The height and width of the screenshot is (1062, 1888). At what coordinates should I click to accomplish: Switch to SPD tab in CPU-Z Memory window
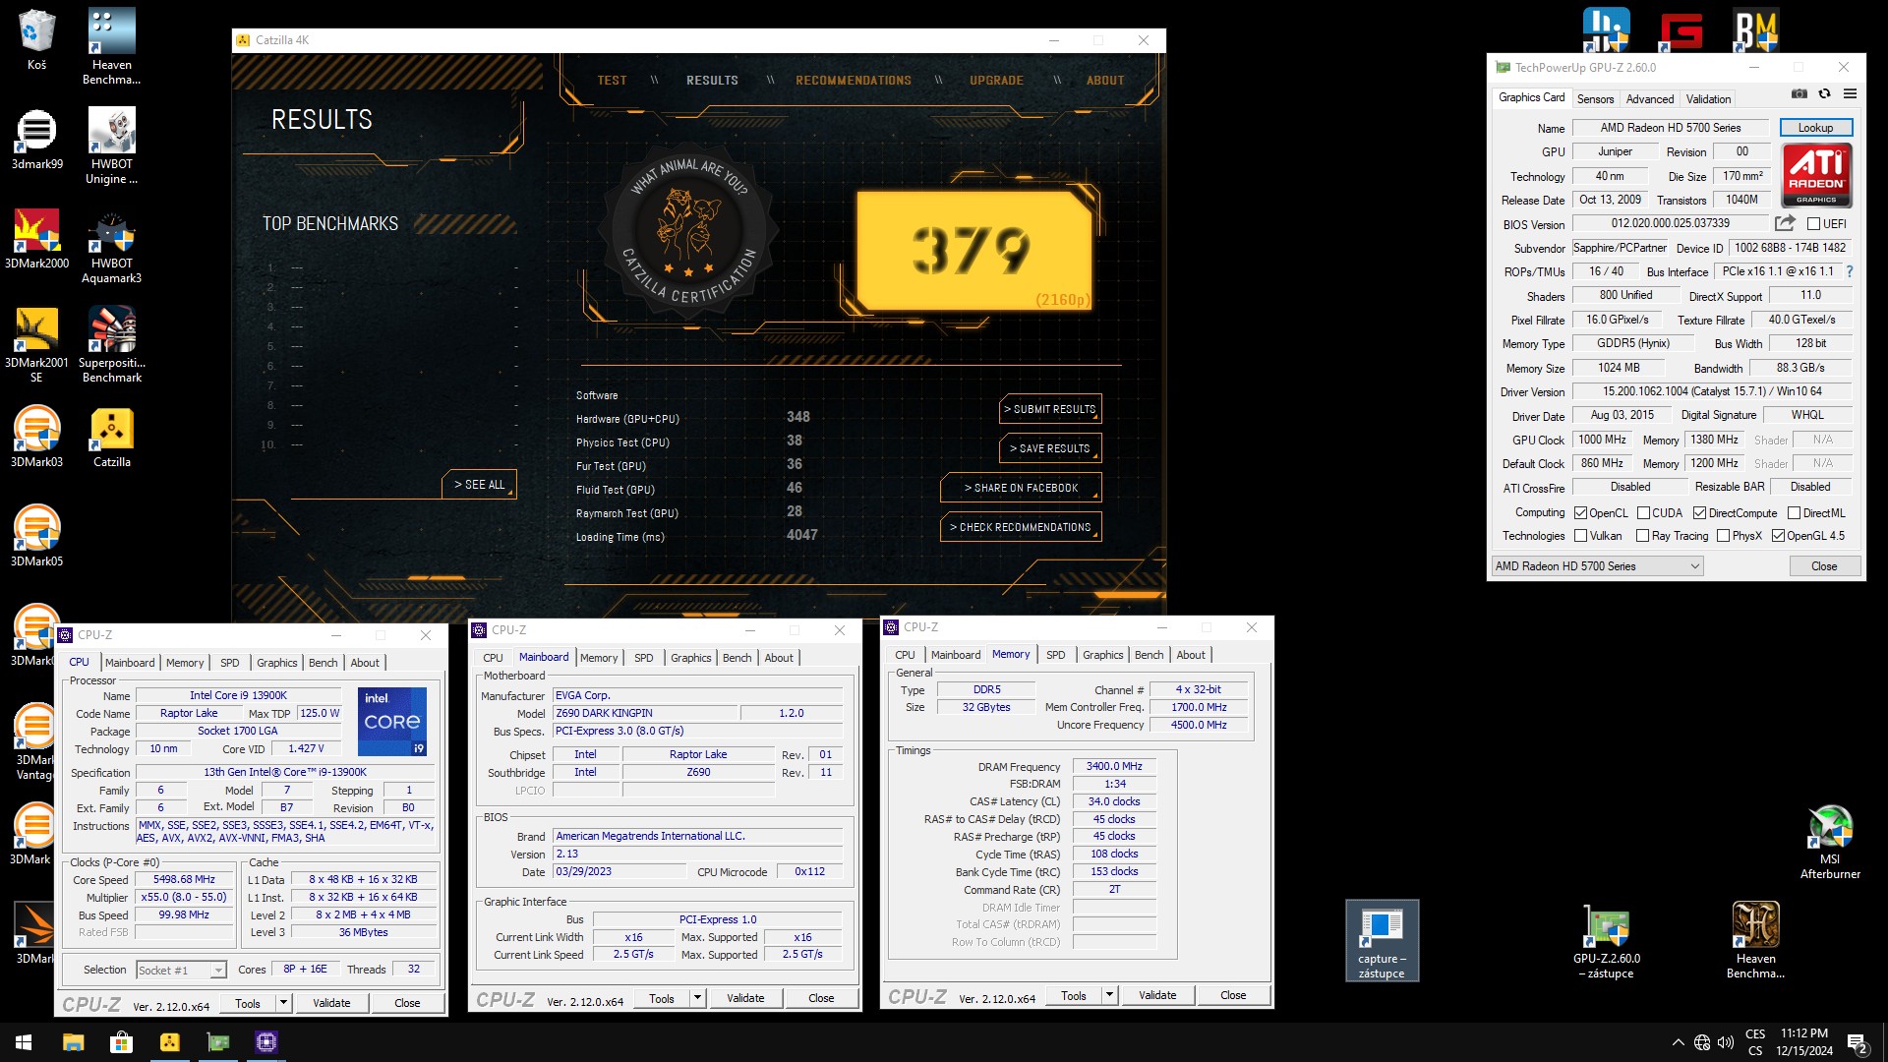[x=1055, y=655]
